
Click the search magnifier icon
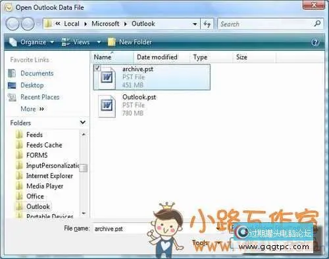click(317, 23)
